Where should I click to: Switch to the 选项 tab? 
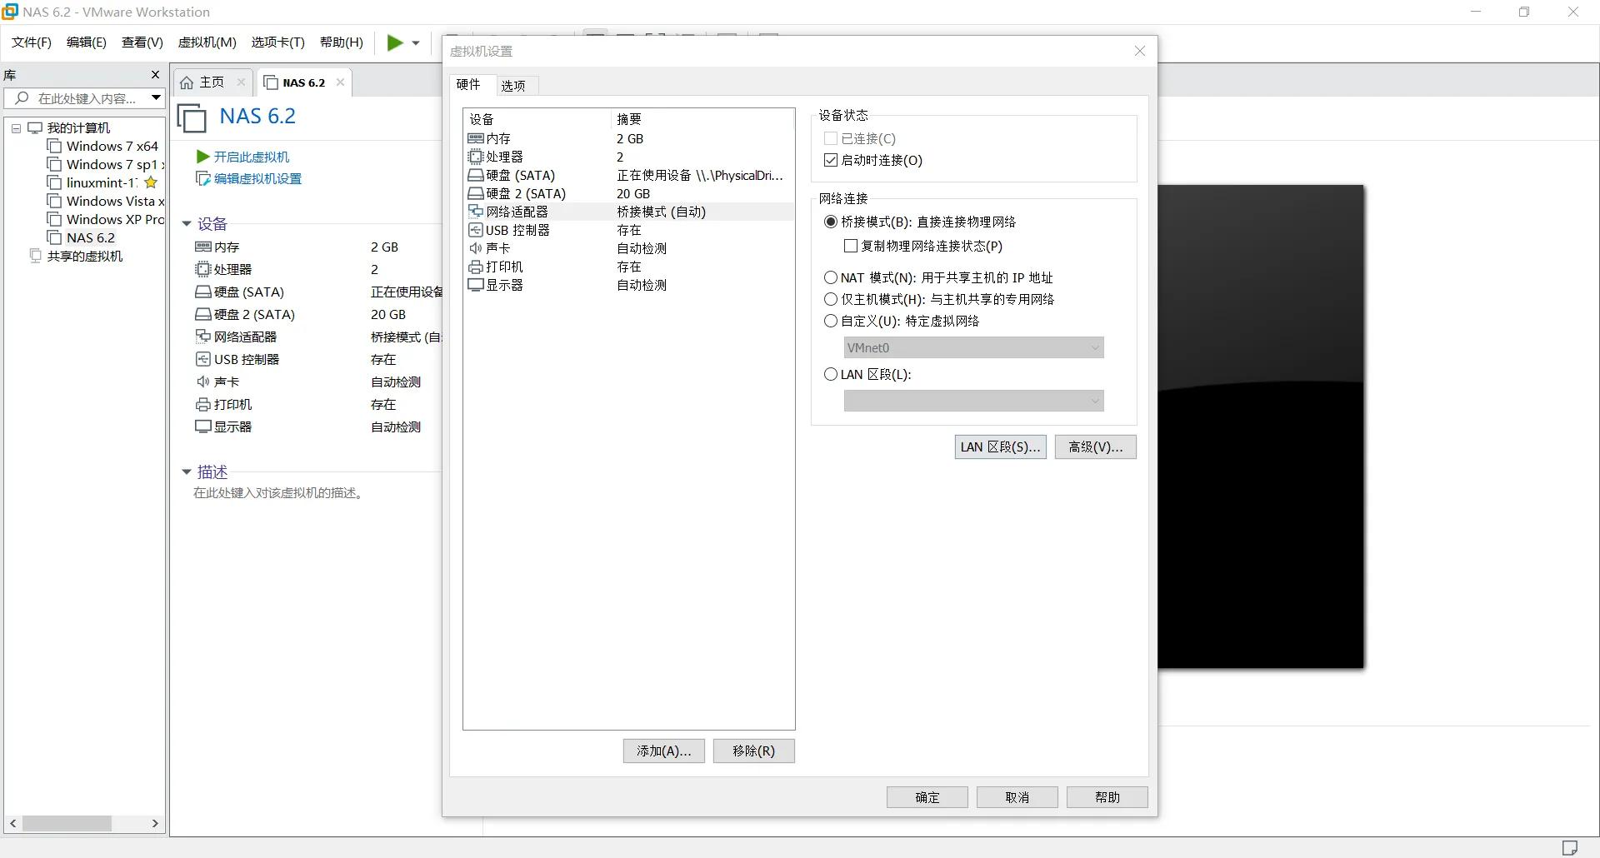(514, 84)
